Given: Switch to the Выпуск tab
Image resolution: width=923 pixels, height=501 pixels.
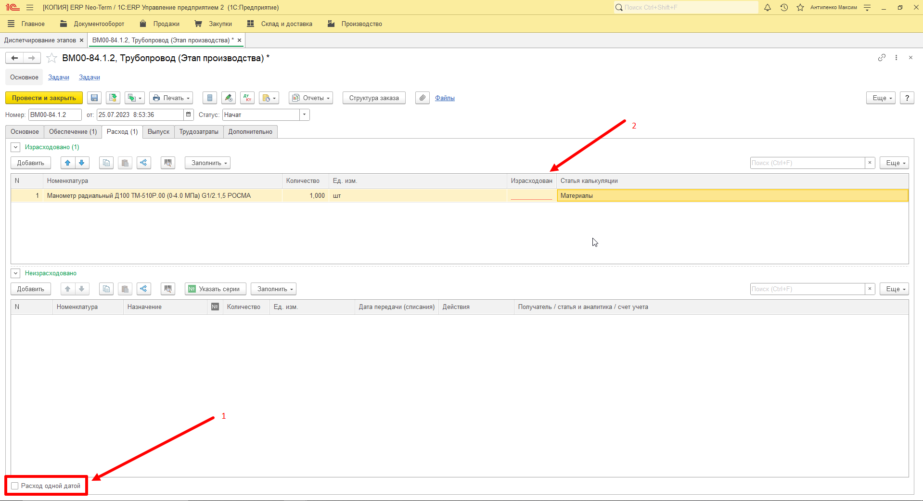Looking at the screenshot, I should [158, 132].
